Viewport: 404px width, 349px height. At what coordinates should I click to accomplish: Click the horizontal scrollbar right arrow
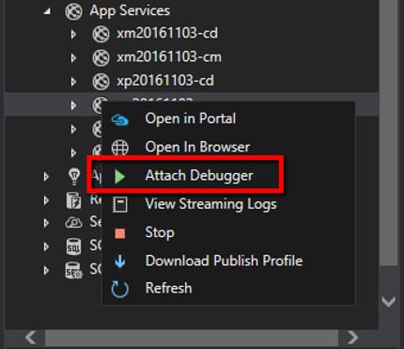point(353,338)
